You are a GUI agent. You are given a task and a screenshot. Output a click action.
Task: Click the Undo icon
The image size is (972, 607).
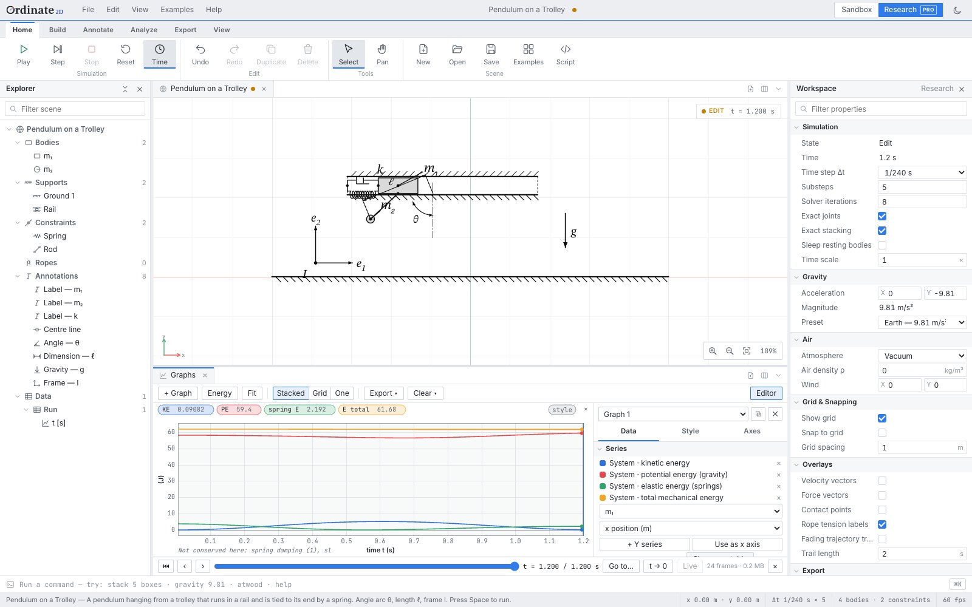200,49
